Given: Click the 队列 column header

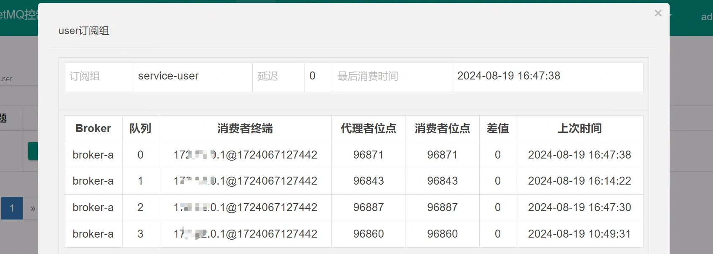Looking at the screenshot, I should tap(140, 129).
